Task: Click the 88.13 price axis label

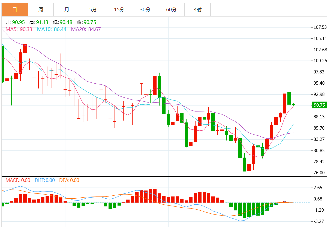Action: pos(319,117)
